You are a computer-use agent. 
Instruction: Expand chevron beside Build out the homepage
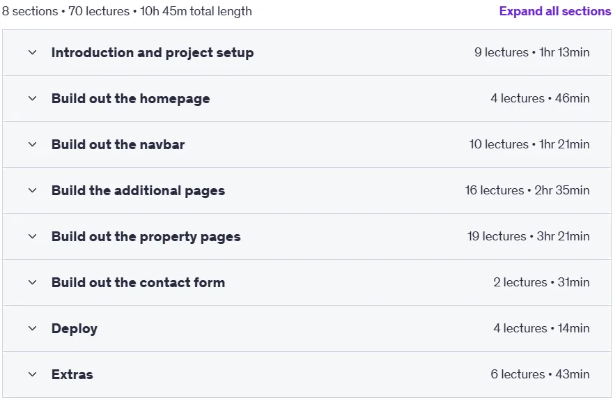(33, 98)
